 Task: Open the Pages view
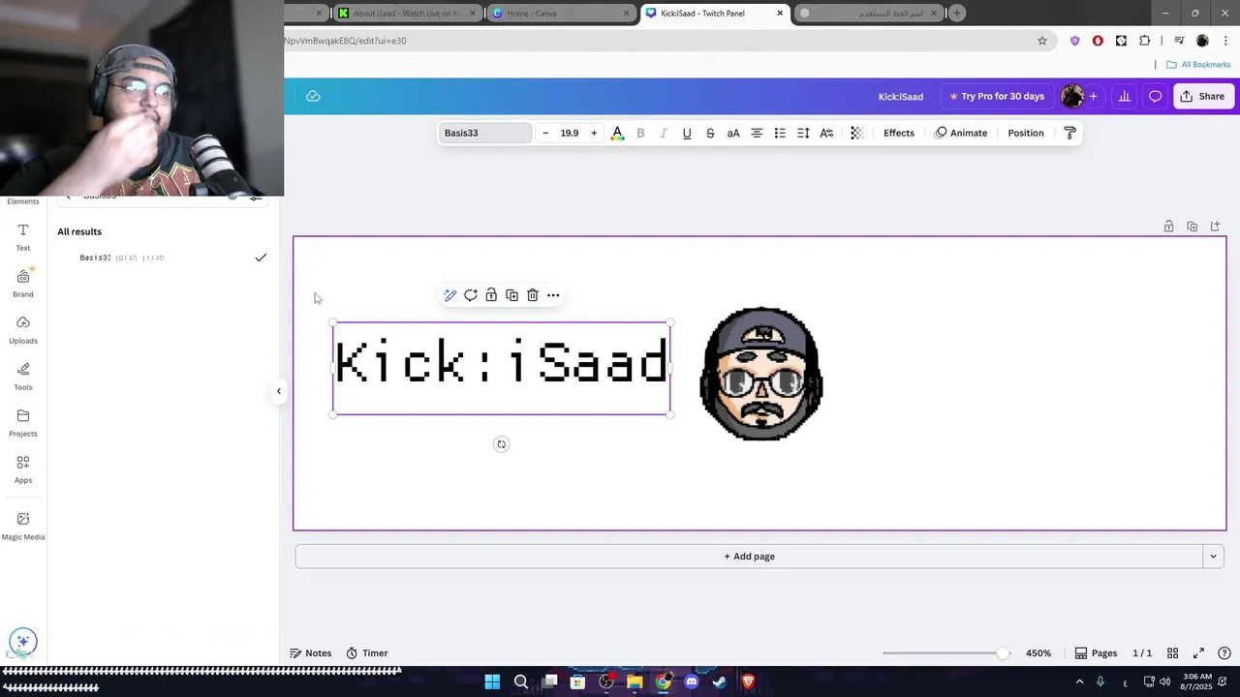1096,653
